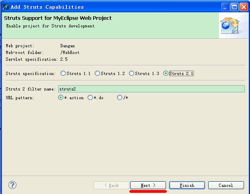Maximize the dialog window
Screen dimensions: 250x194
[234, 7]
